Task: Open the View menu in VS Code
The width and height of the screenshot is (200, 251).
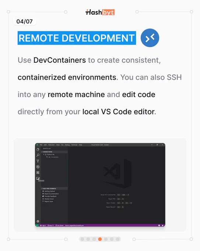Action: tap(58, 145)
